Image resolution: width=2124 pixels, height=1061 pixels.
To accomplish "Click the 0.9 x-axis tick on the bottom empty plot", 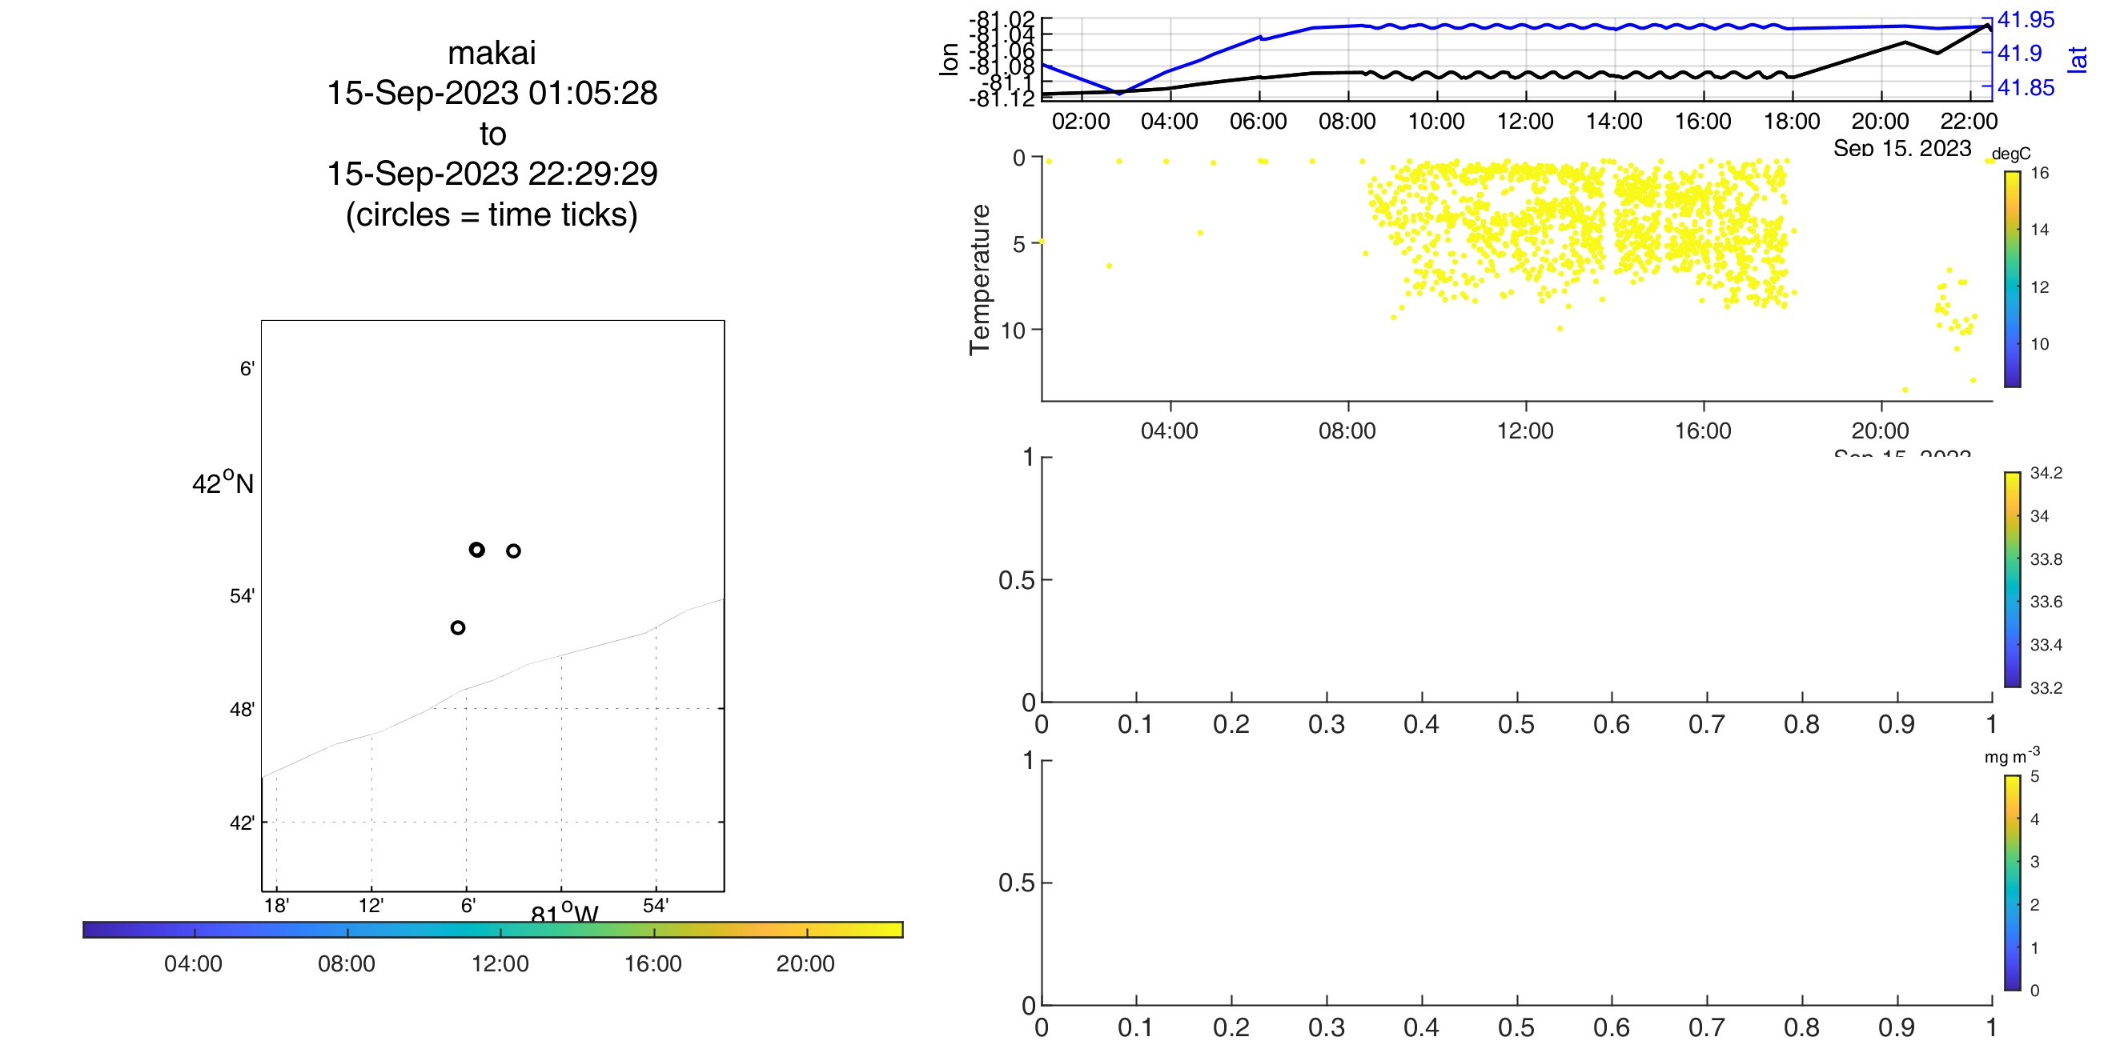I will 1897,1028.
